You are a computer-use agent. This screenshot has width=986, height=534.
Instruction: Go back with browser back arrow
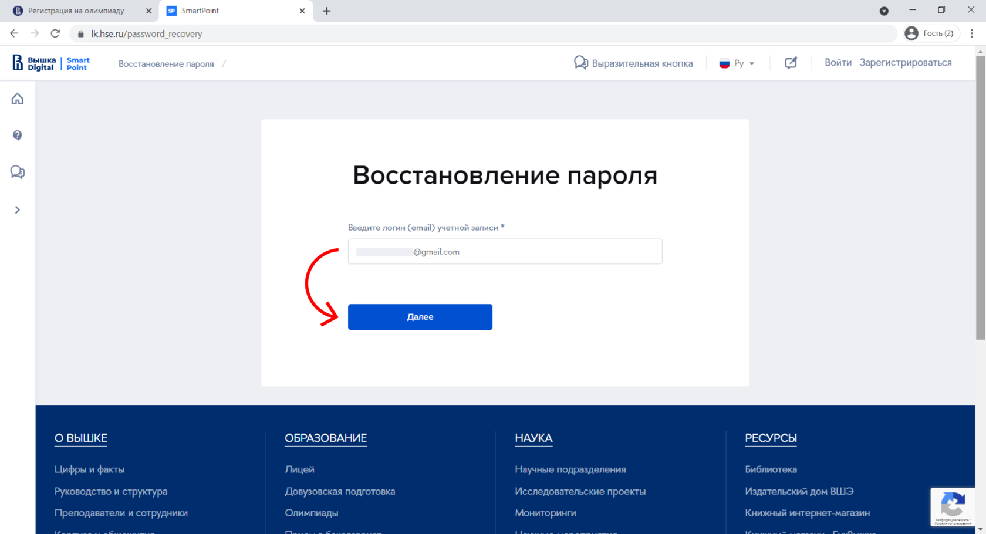tap(14, 33)
